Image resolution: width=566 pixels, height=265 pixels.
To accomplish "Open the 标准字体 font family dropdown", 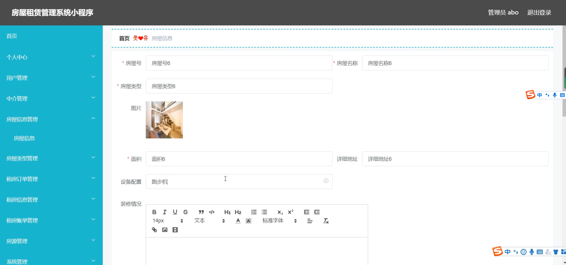I will point(280,221).
